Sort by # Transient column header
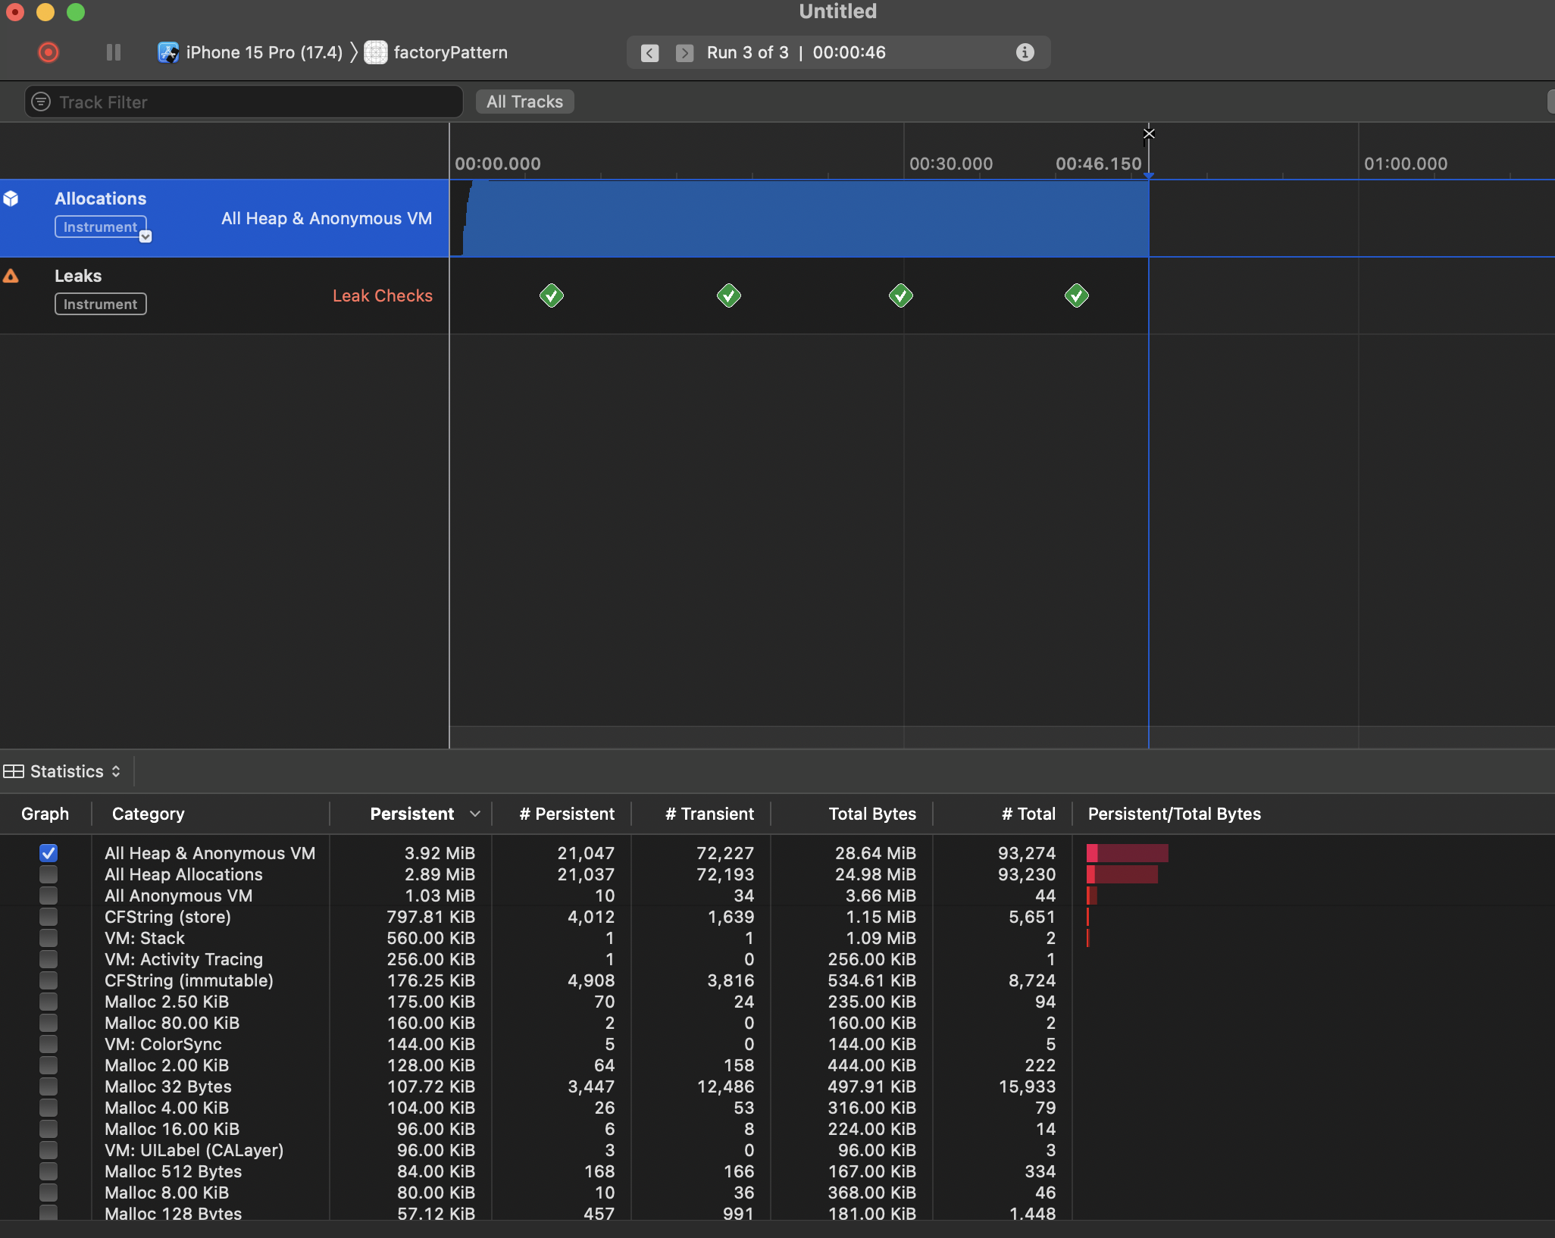1555x1238 pixels. point(709,814)
